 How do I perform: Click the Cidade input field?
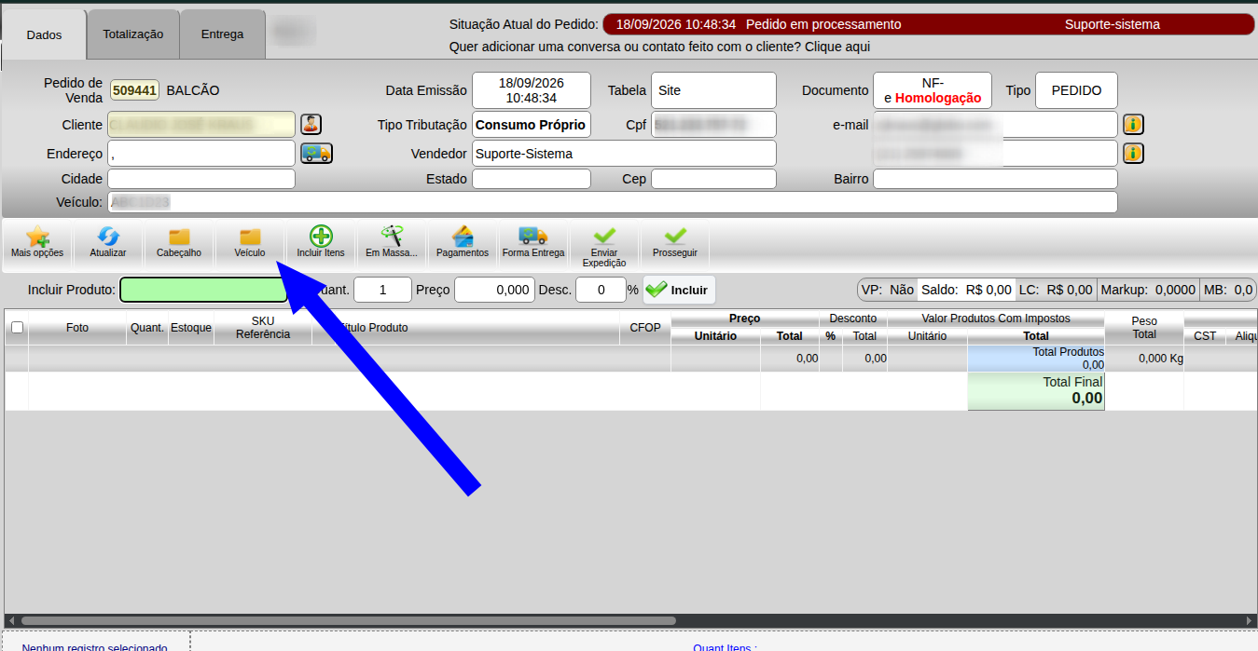[201, 179]
